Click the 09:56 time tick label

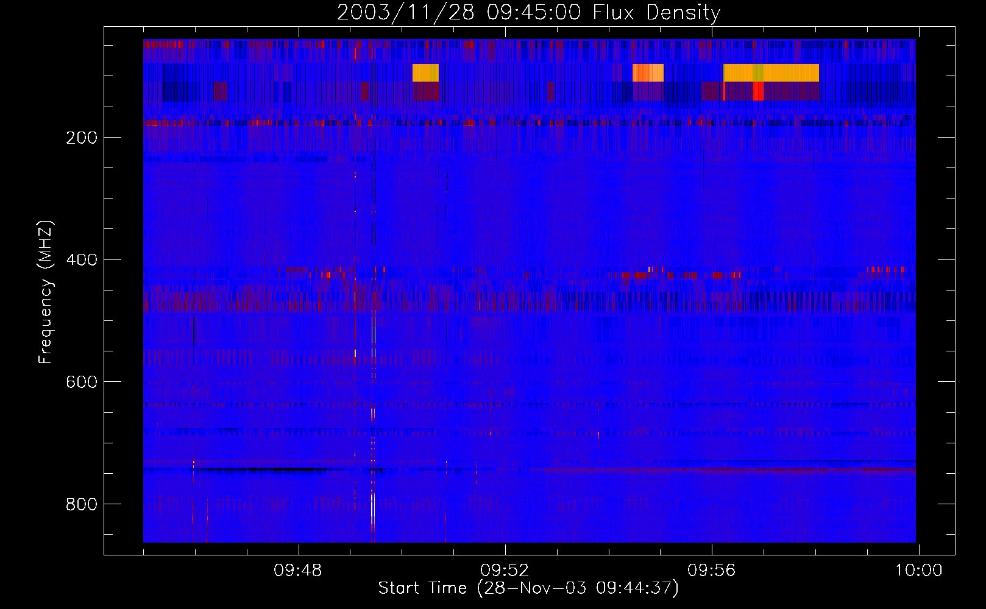[712, 571]
